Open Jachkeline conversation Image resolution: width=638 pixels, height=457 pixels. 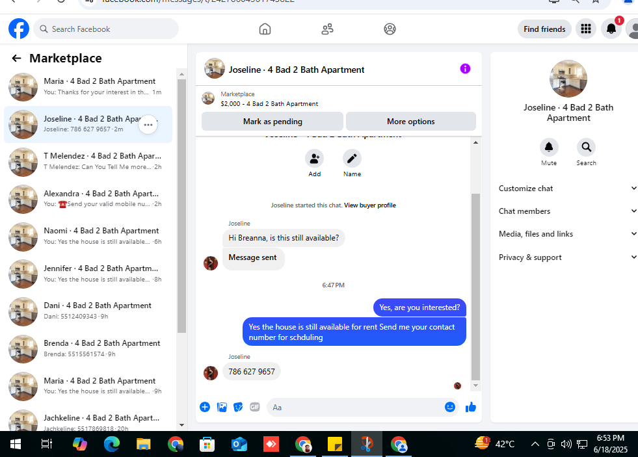tap(88, 421)
